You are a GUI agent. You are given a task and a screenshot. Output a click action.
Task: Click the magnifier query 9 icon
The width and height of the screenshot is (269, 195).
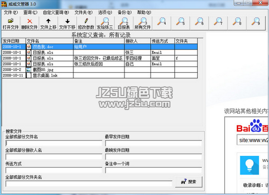(256, 21)
